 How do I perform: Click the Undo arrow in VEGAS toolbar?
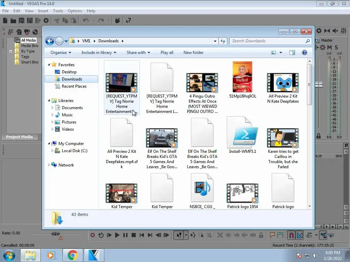click(x=86, y=20)
